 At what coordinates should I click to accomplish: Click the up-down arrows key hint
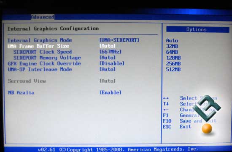click(166, 104)
